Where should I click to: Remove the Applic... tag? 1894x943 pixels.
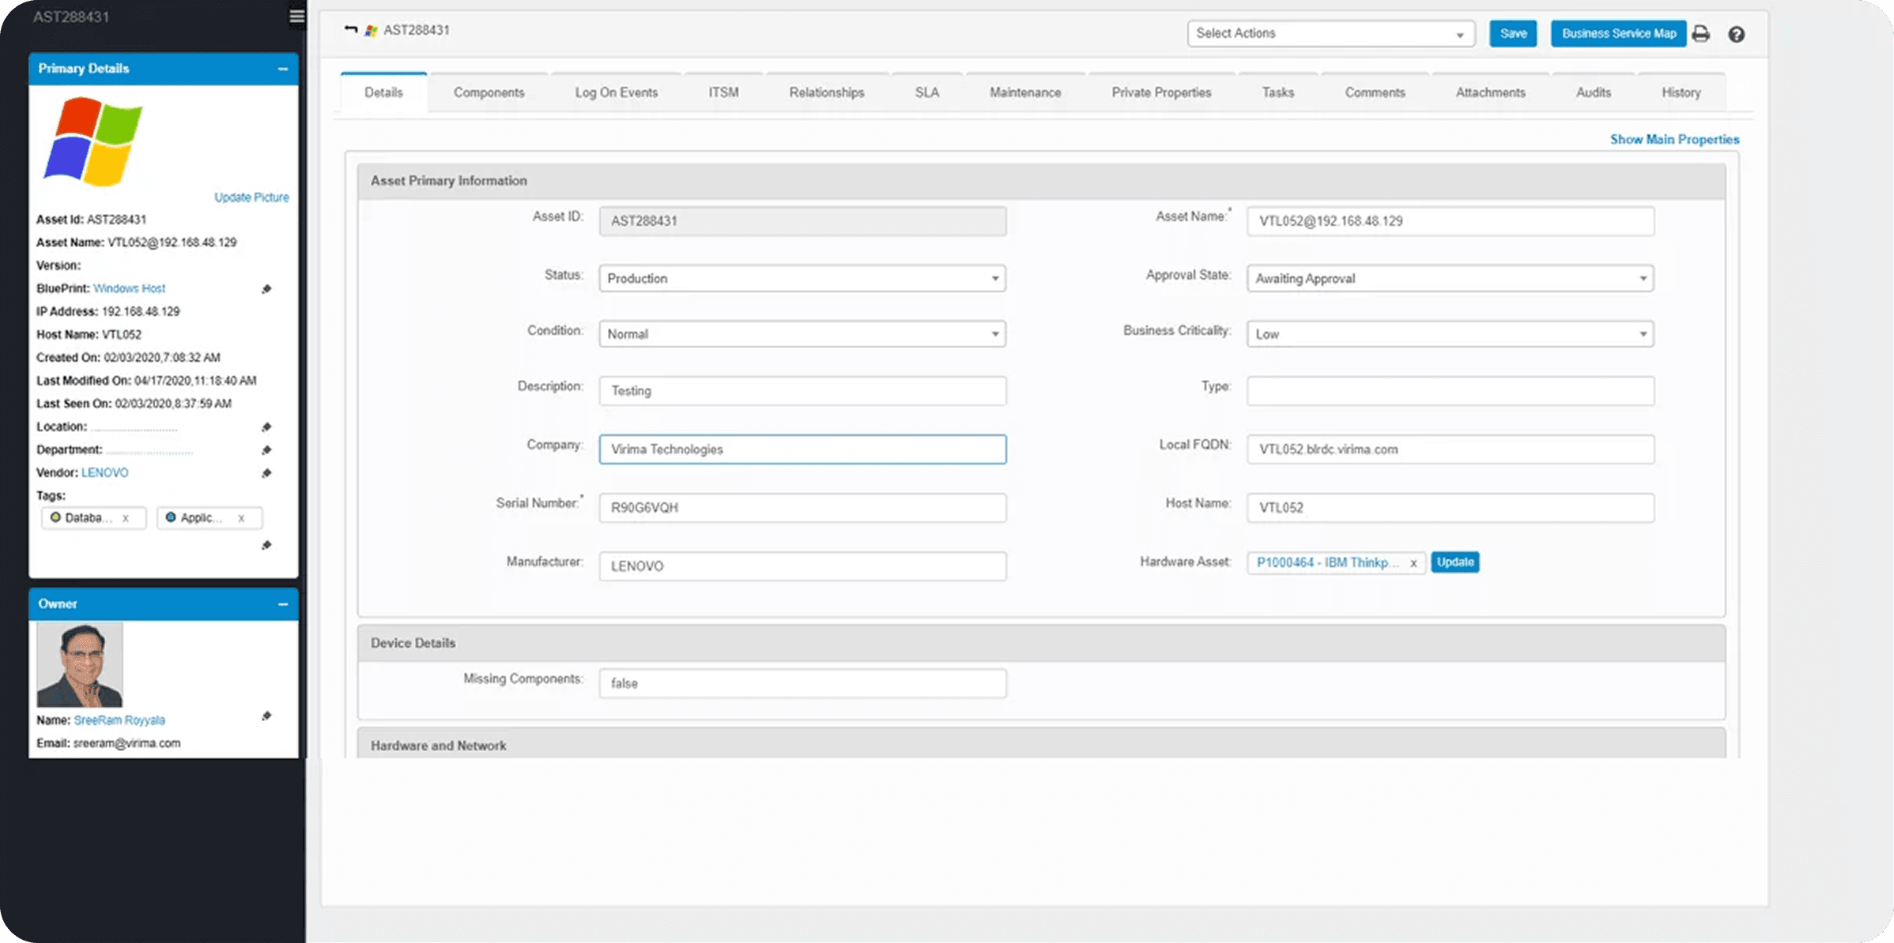[x=241, y=518]
